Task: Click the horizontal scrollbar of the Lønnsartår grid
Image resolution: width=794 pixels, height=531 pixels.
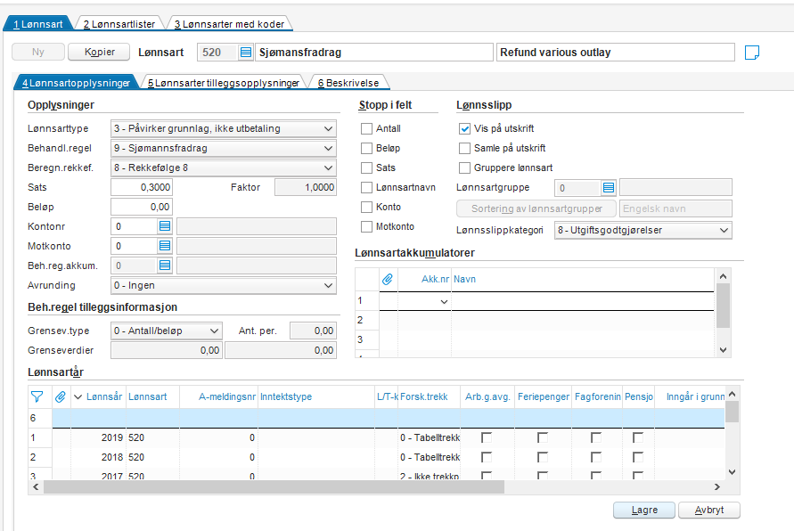Action: tap(267, 487)
